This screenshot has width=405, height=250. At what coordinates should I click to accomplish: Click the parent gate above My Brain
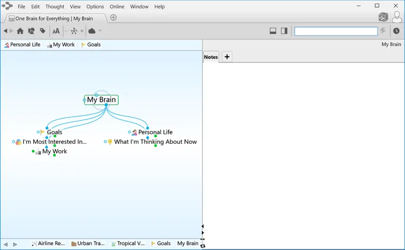pyautogui.click(x=96, y=95)
